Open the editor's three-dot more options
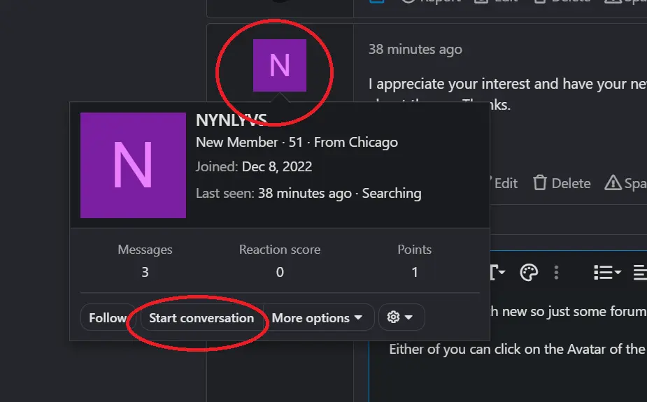 coord(556,273)
